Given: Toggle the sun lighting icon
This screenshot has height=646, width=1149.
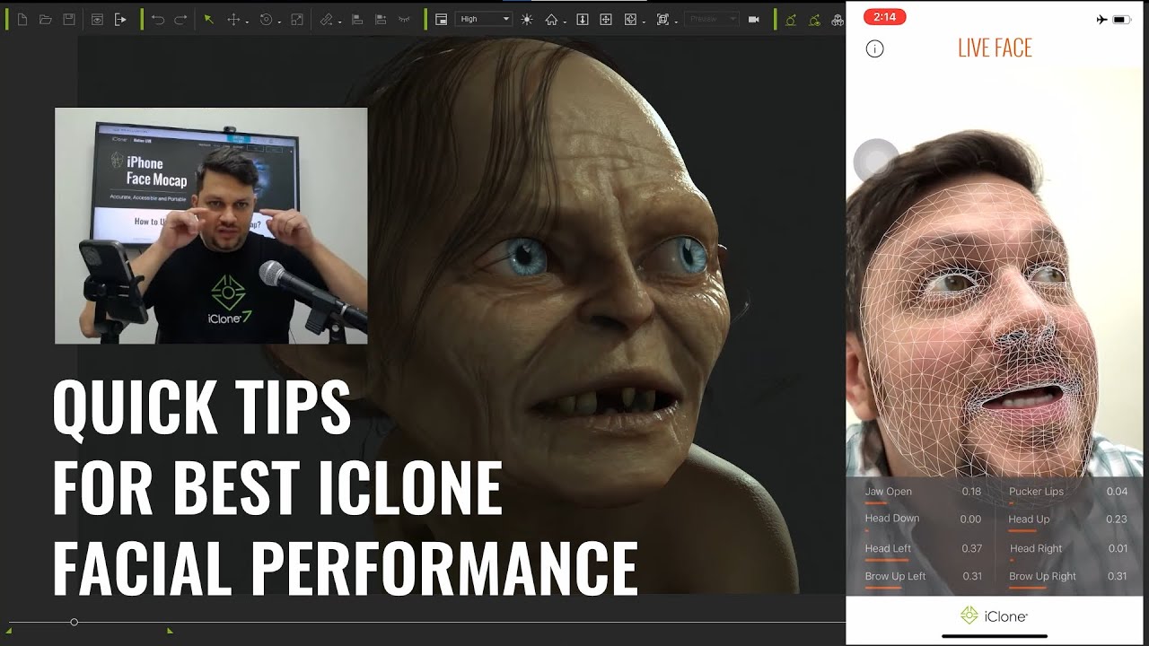Looking at the screenshot, I should point(526,19).
